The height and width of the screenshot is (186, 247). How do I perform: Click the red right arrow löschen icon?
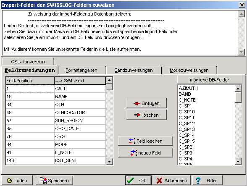137,115
